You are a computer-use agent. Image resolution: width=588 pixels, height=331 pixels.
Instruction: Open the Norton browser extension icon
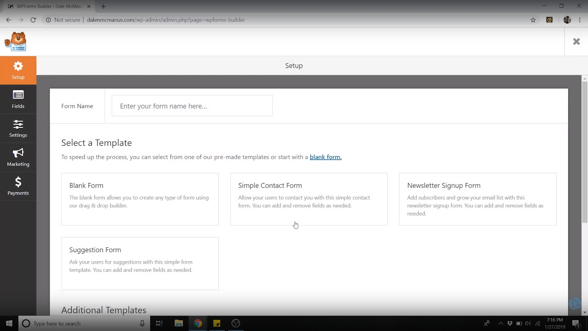coord(549,20)
